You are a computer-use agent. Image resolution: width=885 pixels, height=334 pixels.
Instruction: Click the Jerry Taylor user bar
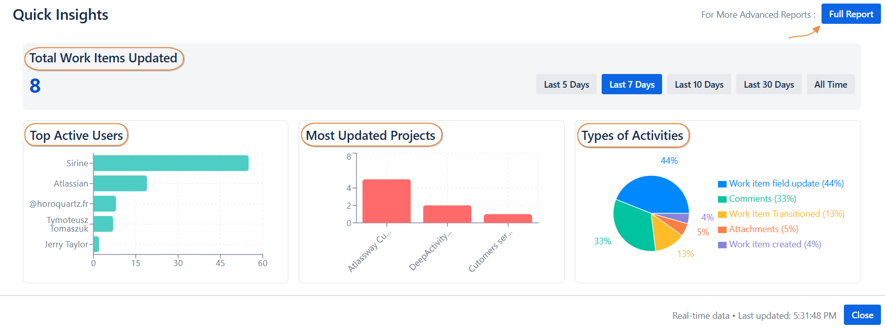click(x=96, y=244)
